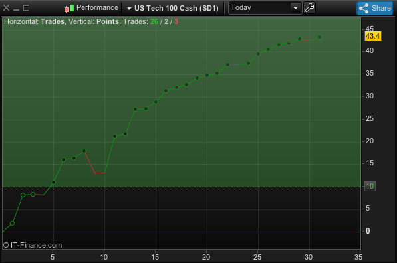This screenshot has width=397, height=263.
Task: Click the green winning trades count 26
Action: 154,21
